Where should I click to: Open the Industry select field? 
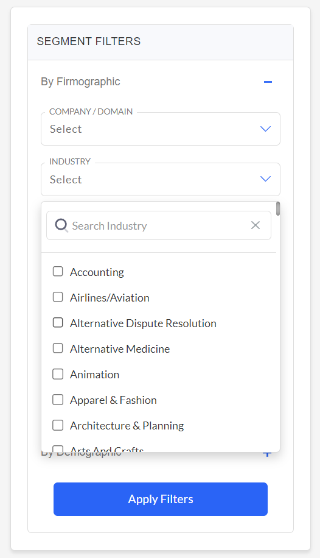[x=161, y=179]
